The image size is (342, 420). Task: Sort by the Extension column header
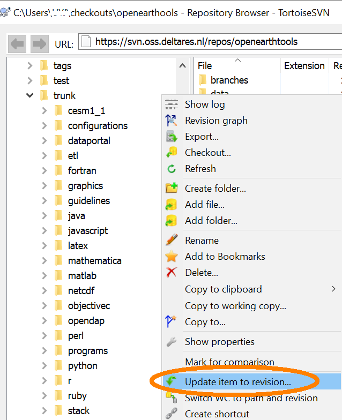coord(304,65)
